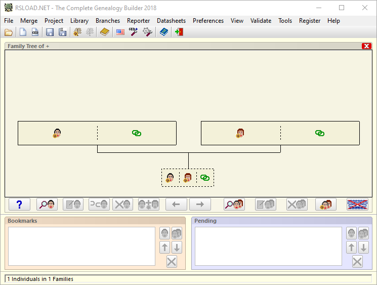Open the Datasheets menu

click(171, 21)
